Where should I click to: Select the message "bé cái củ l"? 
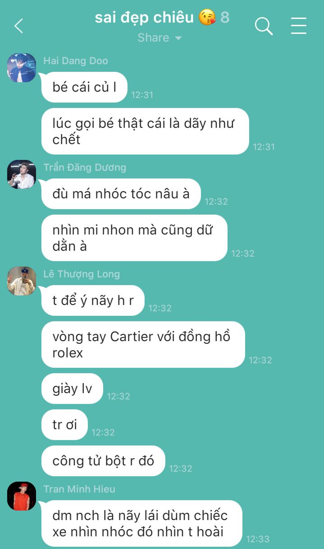[84, 87]
